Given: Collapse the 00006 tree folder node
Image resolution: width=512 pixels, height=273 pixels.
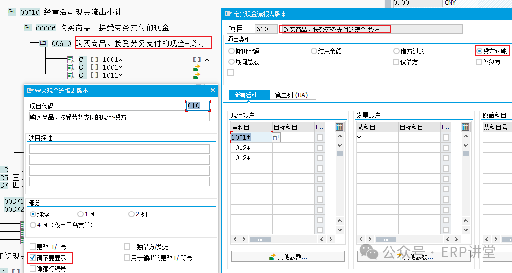Looking at the screenshot, I should [28, 28].
